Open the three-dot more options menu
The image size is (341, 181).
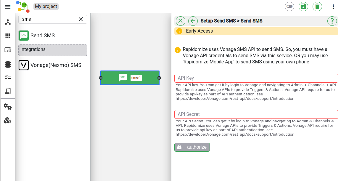333,7
